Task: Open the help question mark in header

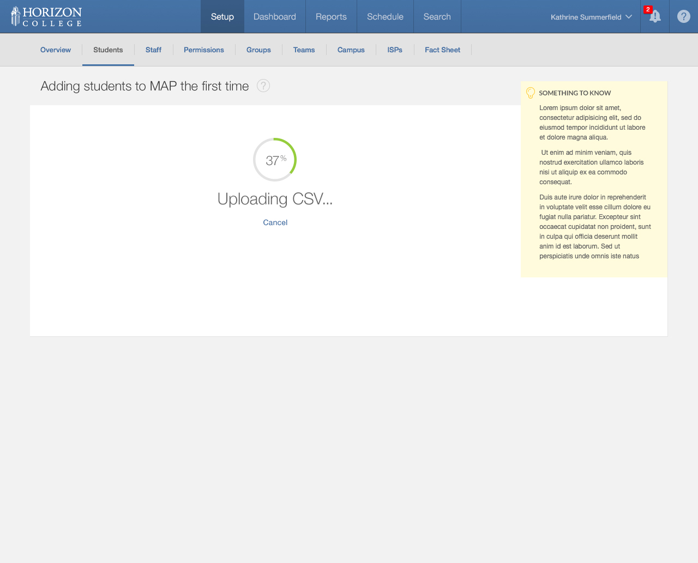Action: tap(683, 16)
